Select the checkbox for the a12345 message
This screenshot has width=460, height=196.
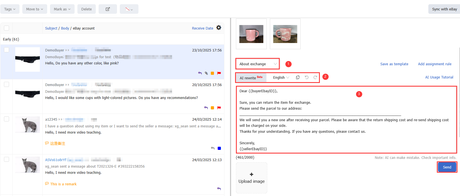click(6, 119)
